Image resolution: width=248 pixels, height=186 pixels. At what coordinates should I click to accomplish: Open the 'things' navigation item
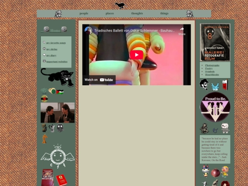164,13
